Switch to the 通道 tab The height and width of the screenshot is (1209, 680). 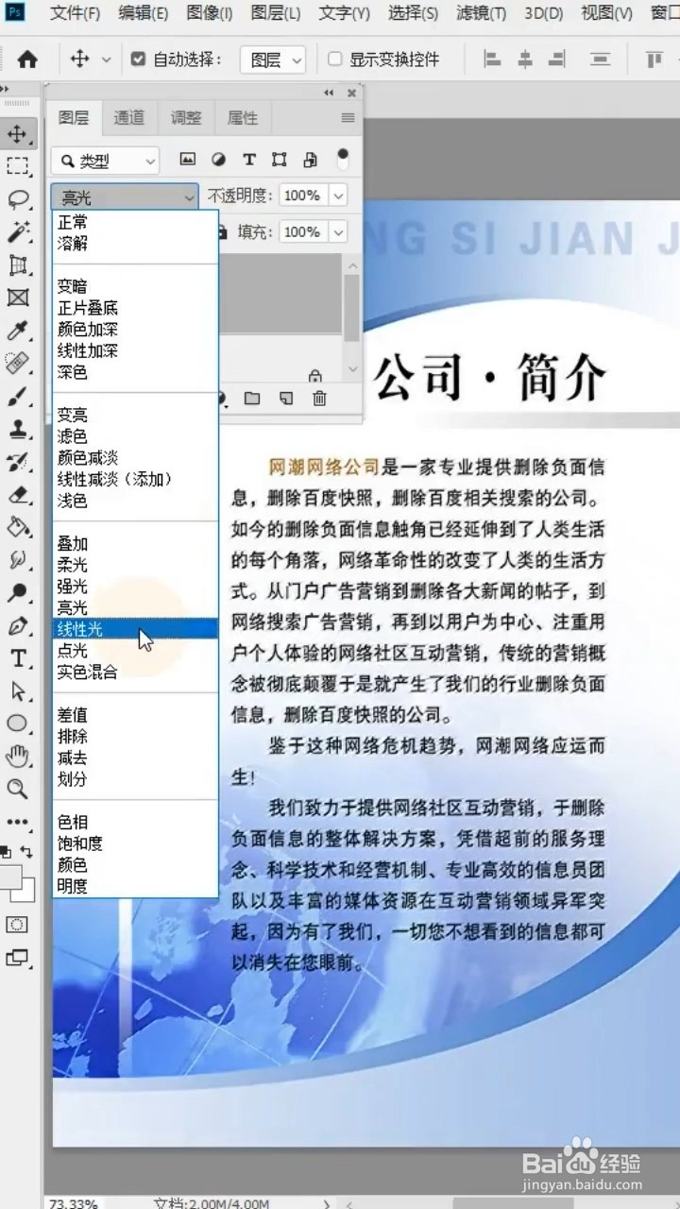(x=129, y=118)
